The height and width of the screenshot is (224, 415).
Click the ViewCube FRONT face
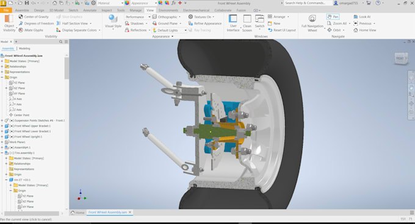click(400, 58)
